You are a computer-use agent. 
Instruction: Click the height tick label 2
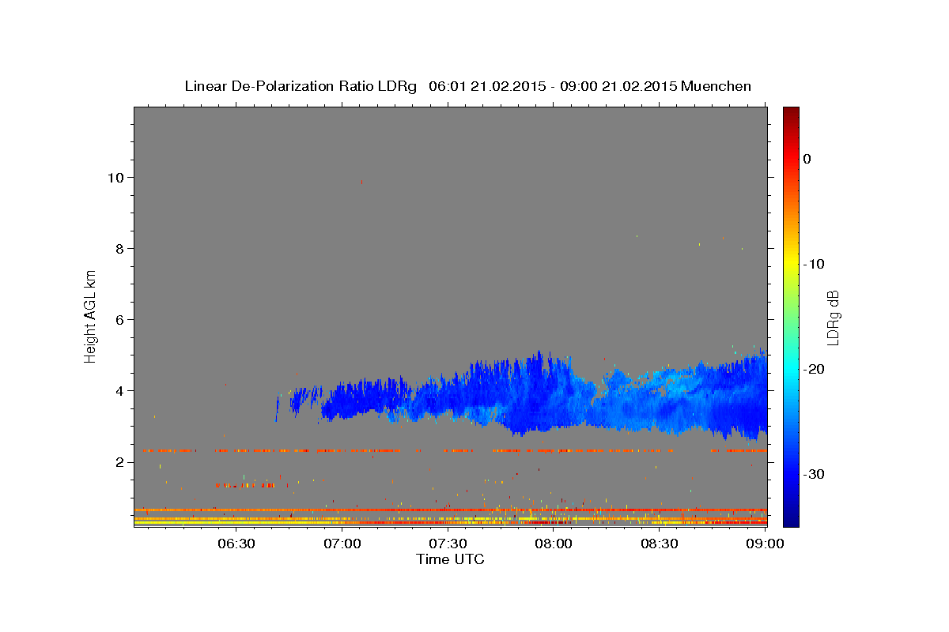pos(118,461)
